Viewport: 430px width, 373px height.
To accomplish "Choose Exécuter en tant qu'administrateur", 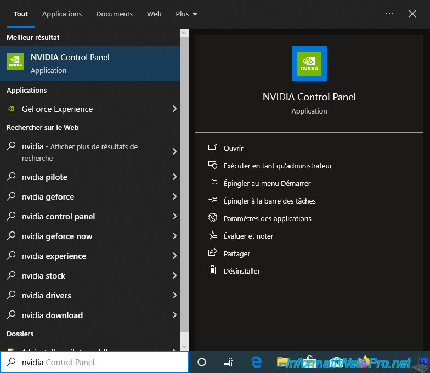I will 278,166.
